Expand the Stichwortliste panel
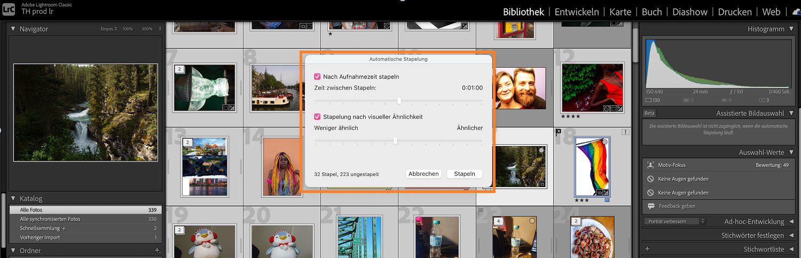801x258 pixels. [791, 249]
